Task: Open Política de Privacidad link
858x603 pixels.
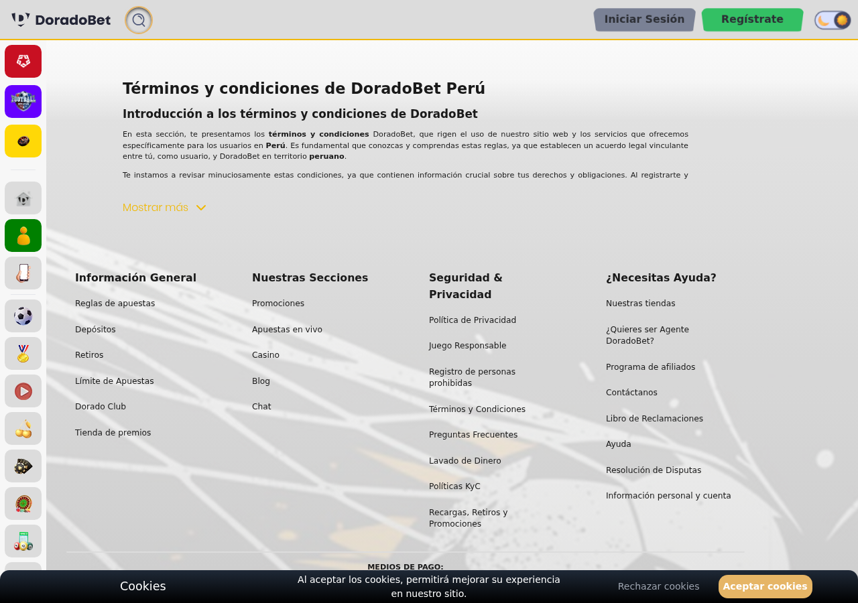Action: click(x=473, y=320)
